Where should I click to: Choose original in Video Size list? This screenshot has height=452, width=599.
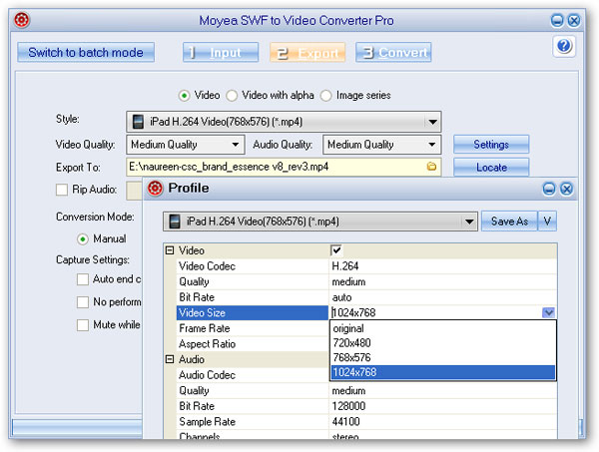click(x=442, y=328)
